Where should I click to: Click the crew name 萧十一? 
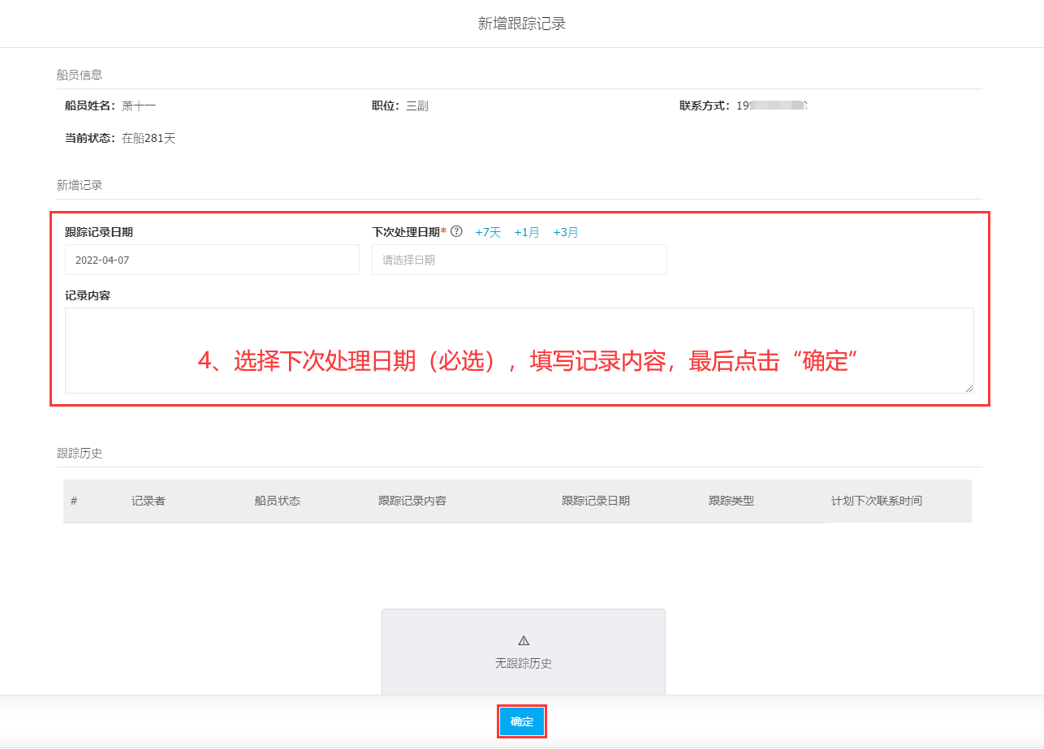click(x=139, y=105)
